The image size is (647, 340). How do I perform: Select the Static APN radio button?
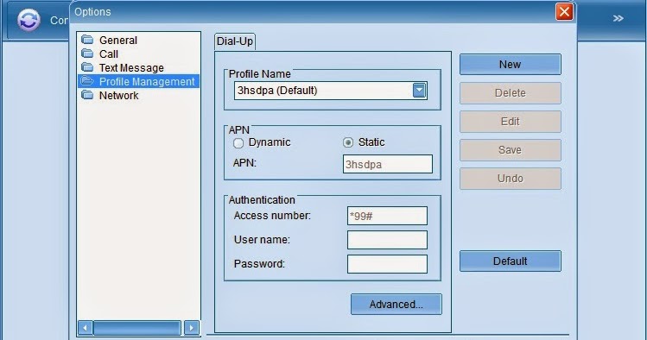click(x=348, y=142)
